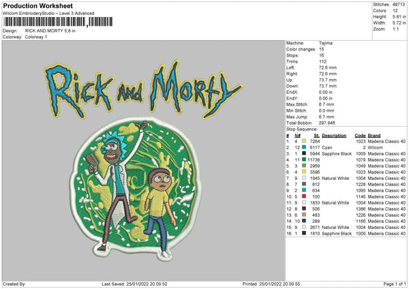409x289 pixels.
Task: Click 'Printed: 25/01/2022 20.09.55' footer text
Action: pos(271,284)
